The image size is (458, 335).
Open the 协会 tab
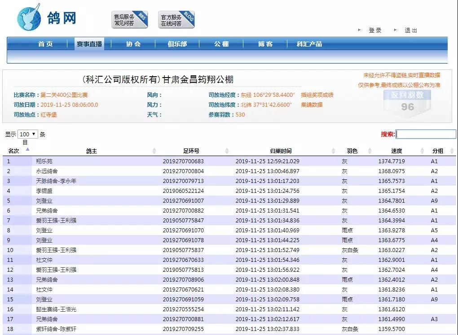pos(133,44)
